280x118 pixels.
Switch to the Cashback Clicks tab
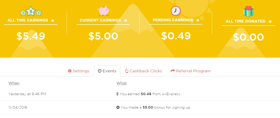[143, 71]
